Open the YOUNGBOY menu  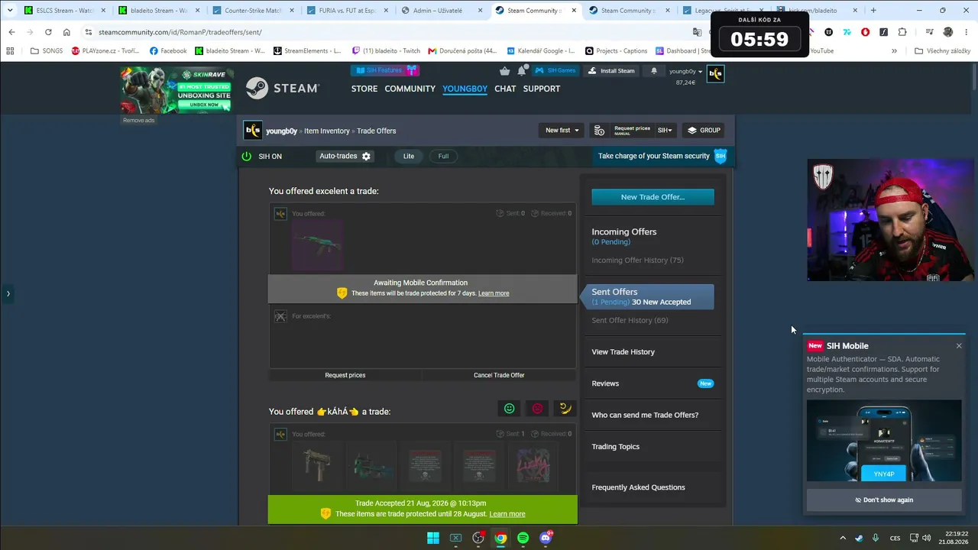[465, 89]
